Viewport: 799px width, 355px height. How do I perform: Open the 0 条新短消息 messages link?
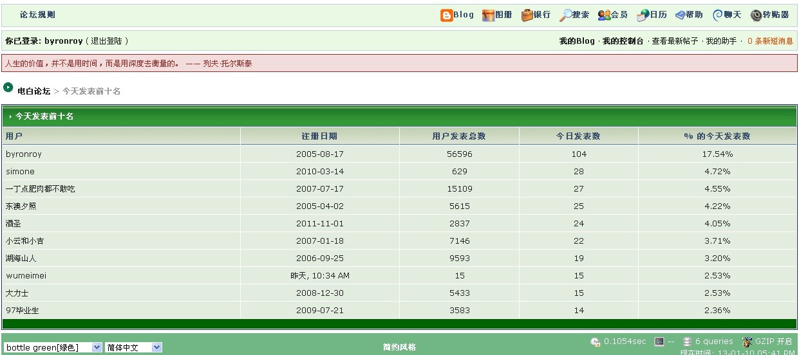(x=770, y=41)
